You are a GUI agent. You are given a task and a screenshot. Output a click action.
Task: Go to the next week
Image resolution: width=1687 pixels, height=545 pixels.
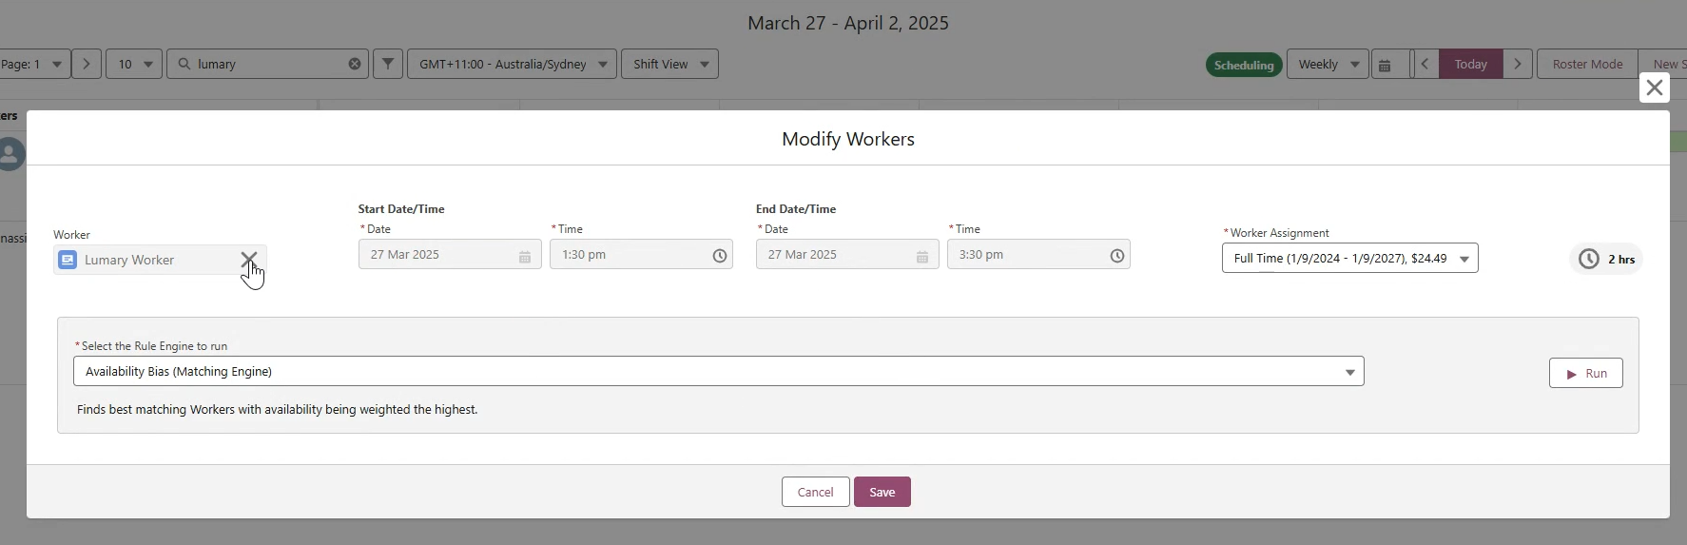(x=1518, y=64)
